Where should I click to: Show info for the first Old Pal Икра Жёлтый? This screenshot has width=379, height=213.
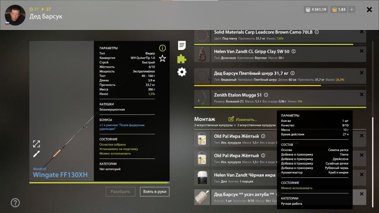click(x=263, y=136)
